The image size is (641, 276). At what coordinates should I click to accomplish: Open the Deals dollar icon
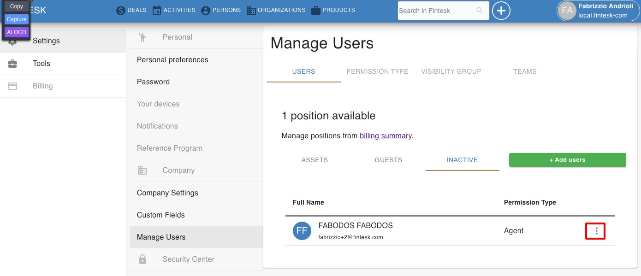[x=121, y=10]
